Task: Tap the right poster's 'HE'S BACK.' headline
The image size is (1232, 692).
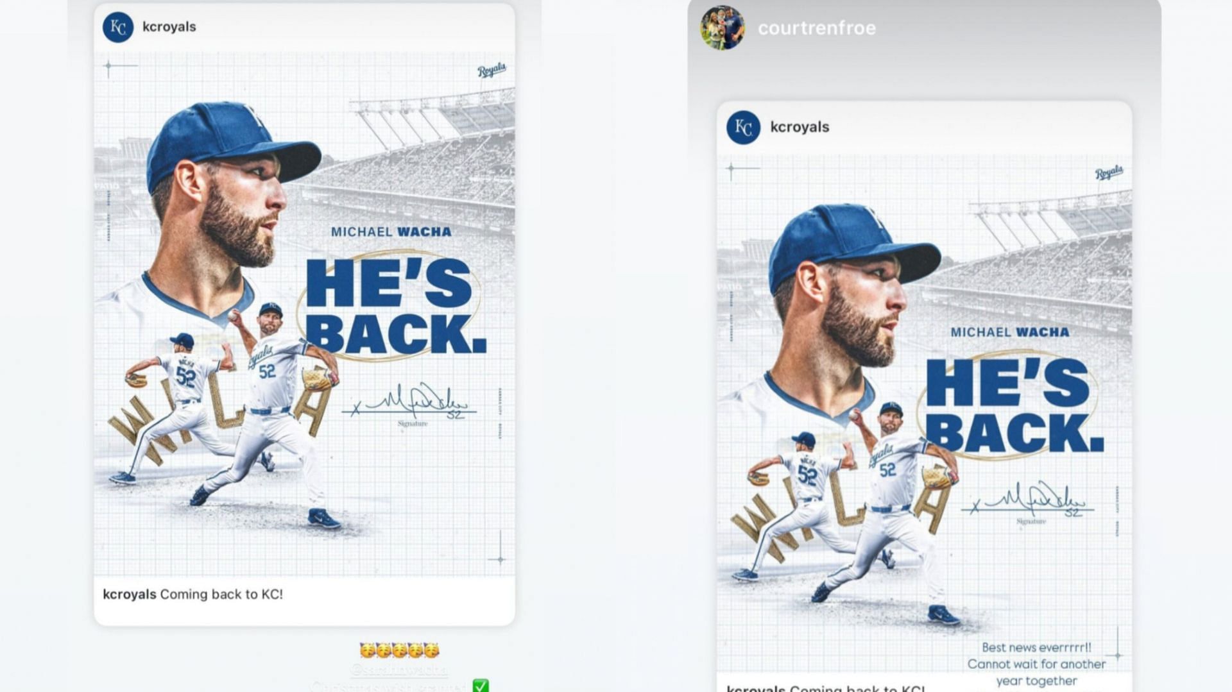Action: (1014, 405)
